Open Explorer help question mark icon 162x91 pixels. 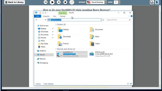click(132, 16)
